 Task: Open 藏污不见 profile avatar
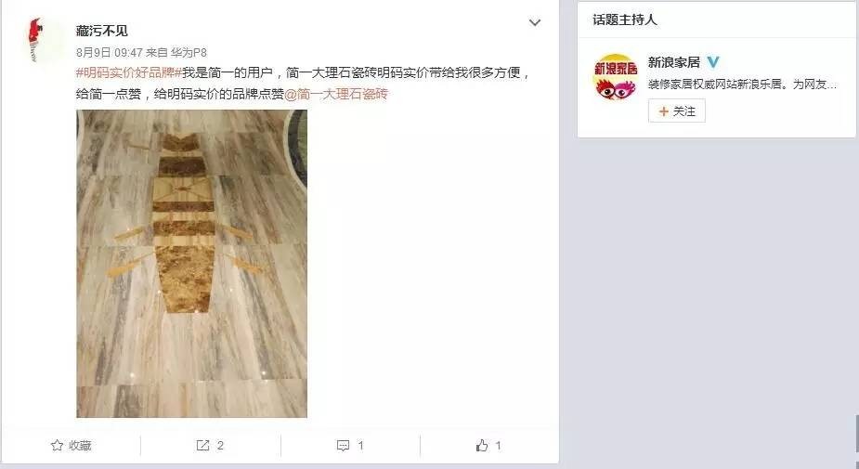pyautogui.click(x=44, y=39)
